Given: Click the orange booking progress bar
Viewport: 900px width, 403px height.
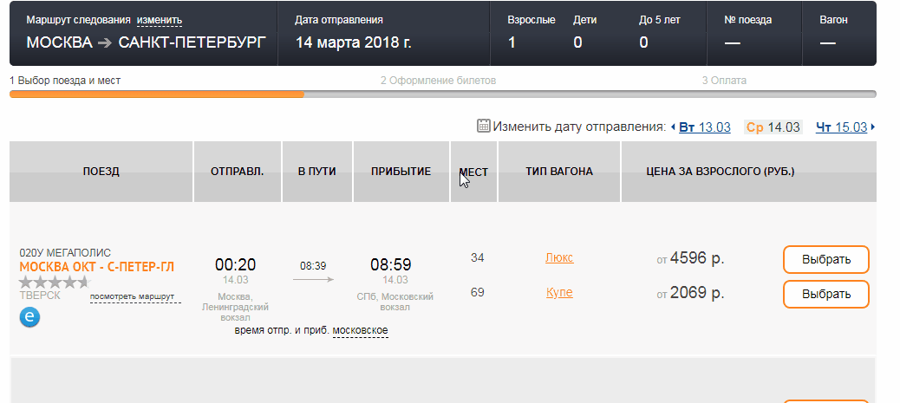Looking at the screenshot, I should [156, 94].
